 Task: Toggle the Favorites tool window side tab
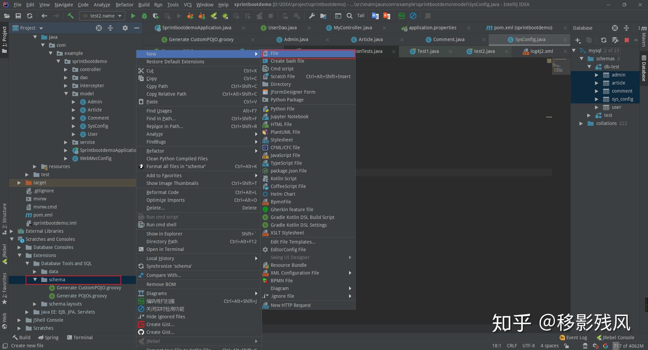4,288
